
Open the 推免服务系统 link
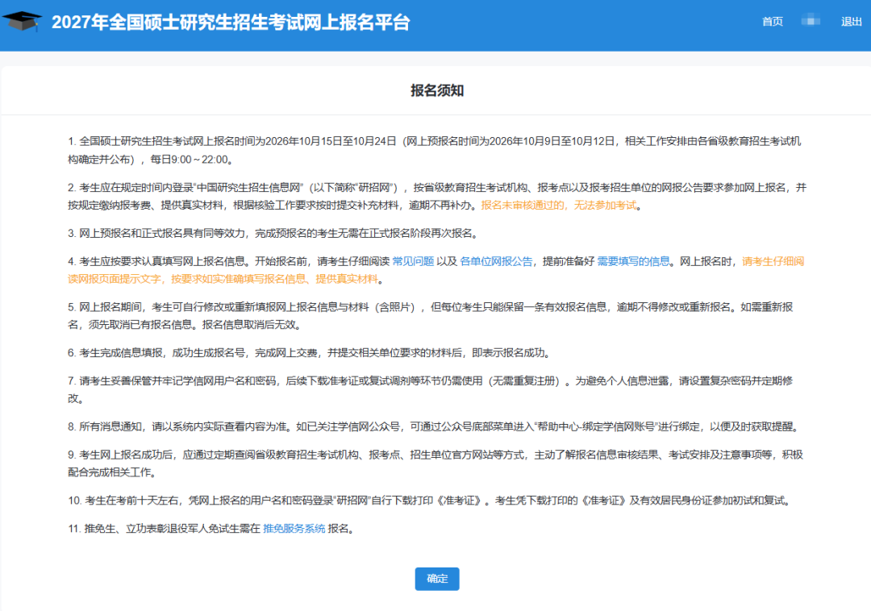(294, 528)
